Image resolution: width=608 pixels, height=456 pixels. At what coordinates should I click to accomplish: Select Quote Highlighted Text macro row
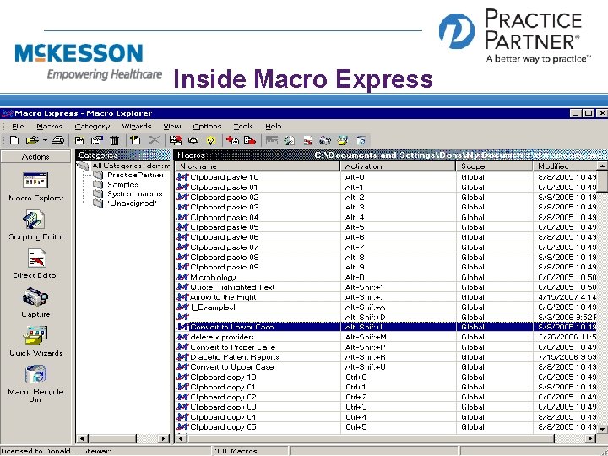coord(386,287)
